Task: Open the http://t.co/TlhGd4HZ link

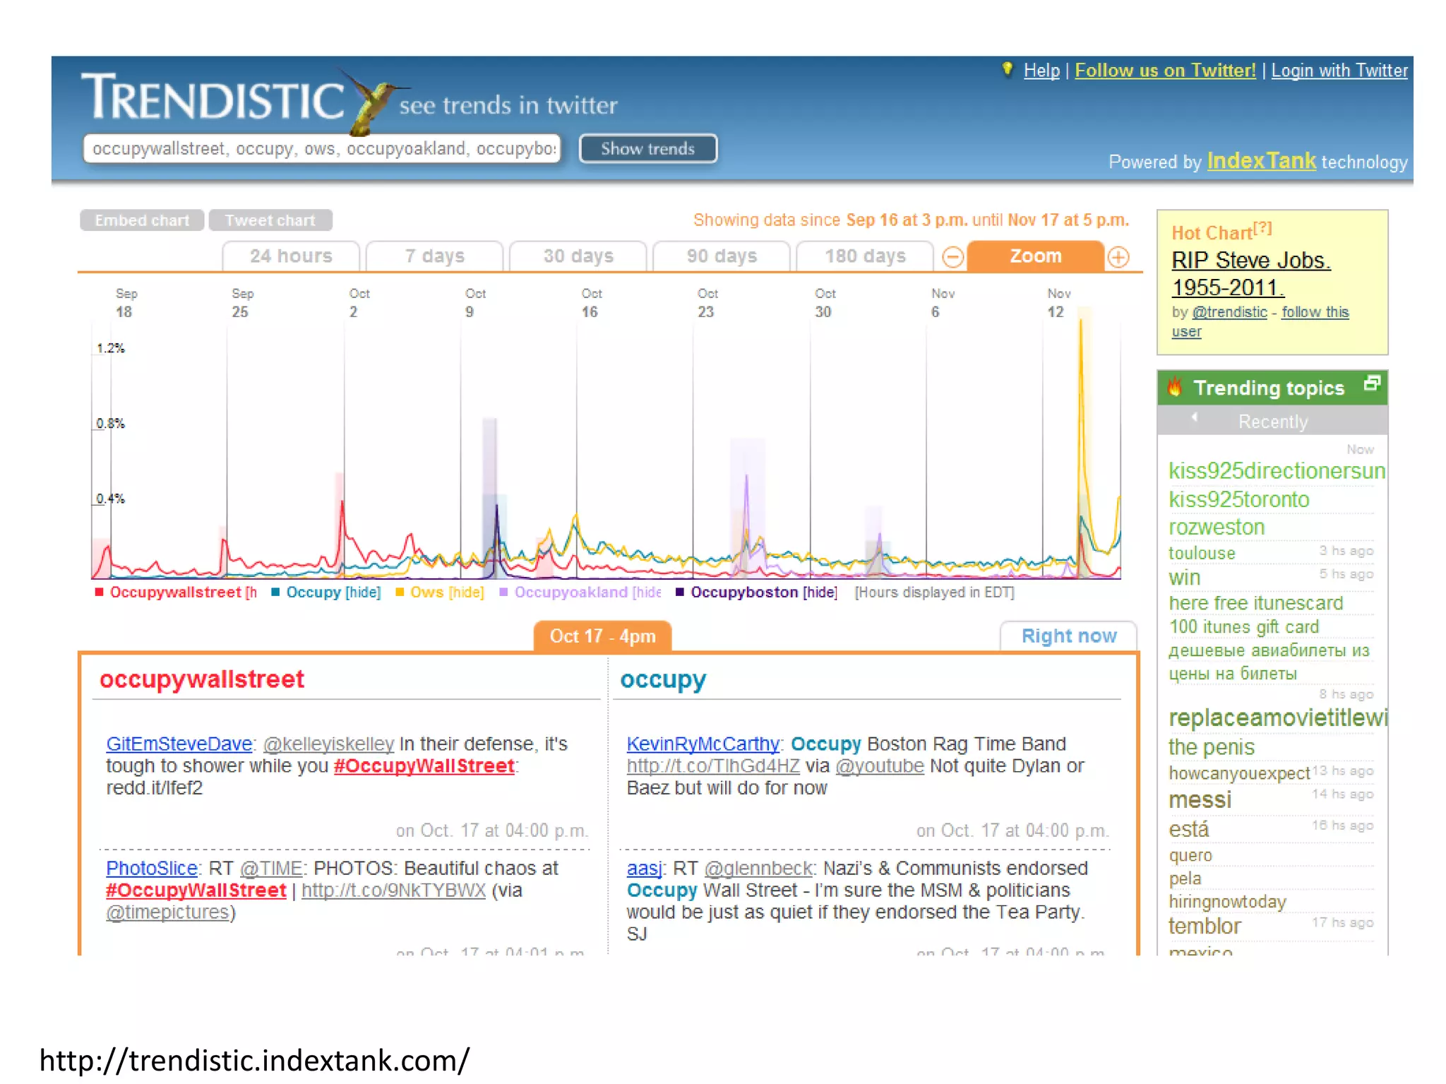Action: 713,766
